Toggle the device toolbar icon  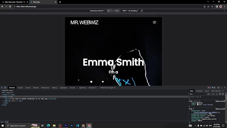tap(5, 88)
